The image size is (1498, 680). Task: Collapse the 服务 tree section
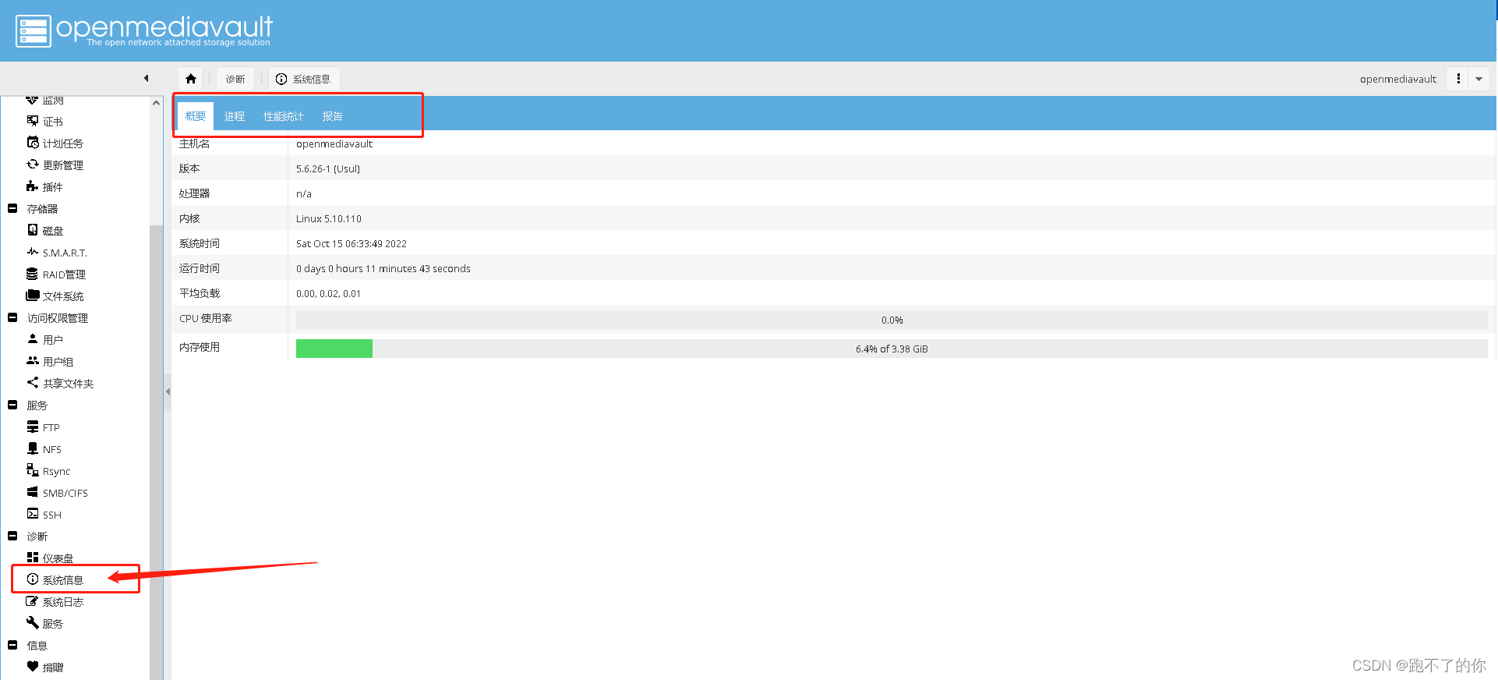(12, 405)
